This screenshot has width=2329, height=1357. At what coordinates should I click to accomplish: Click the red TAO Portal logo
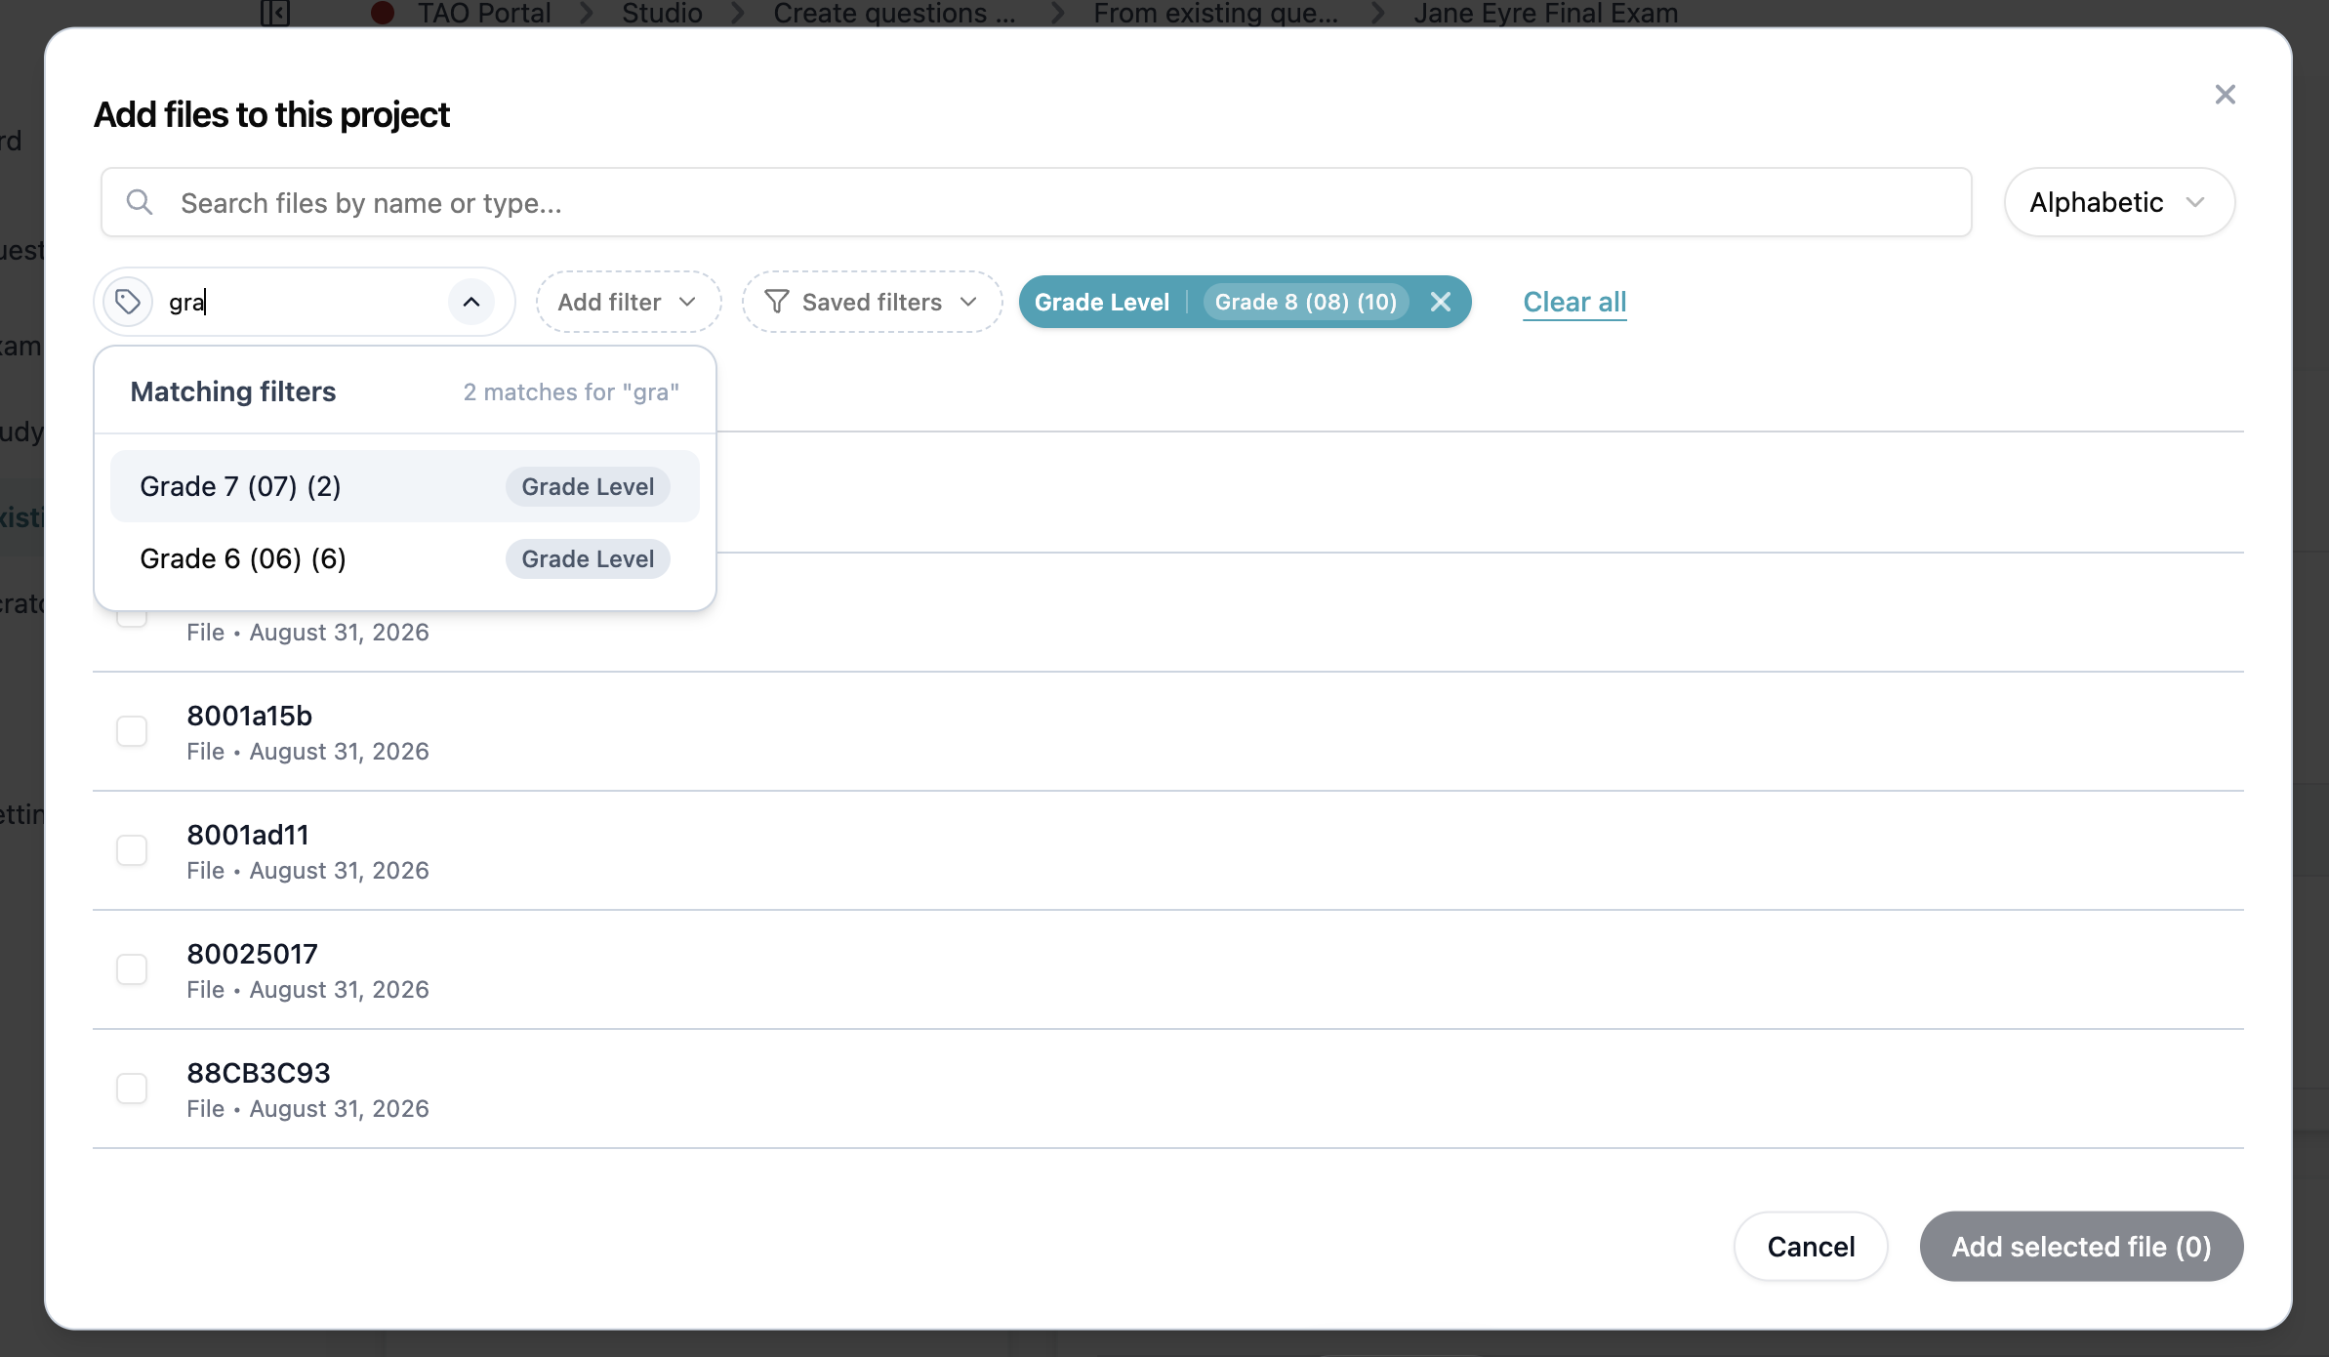[383, 13]
